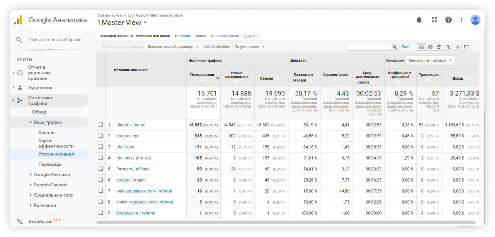Select the Ключевое слово primary dimension
Screen dimensions: 495x237
click(x=225, y=36)
